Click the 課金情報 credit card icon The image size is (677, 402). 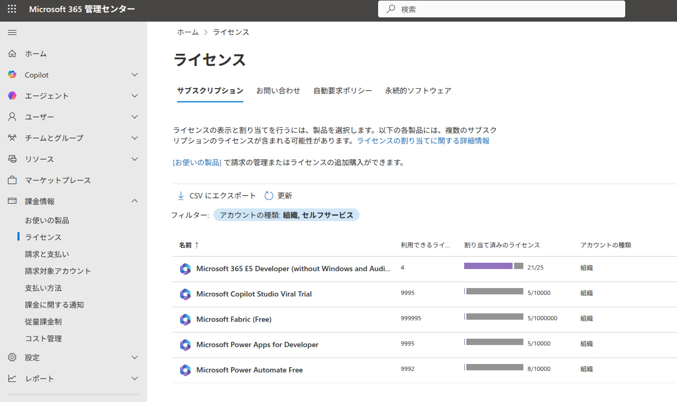(12, 201)
